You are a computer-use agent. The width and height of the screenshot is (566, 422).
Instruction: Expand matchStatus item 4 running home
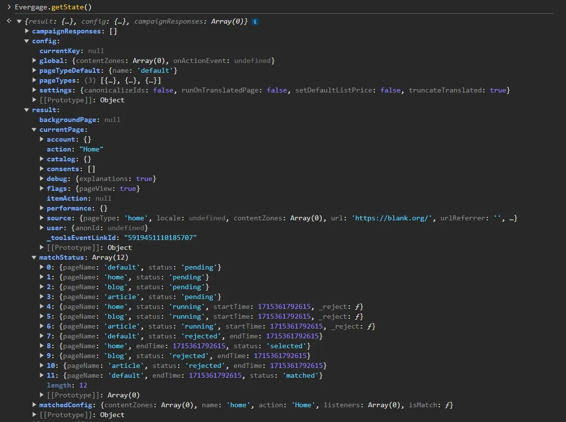click(42, 307)
